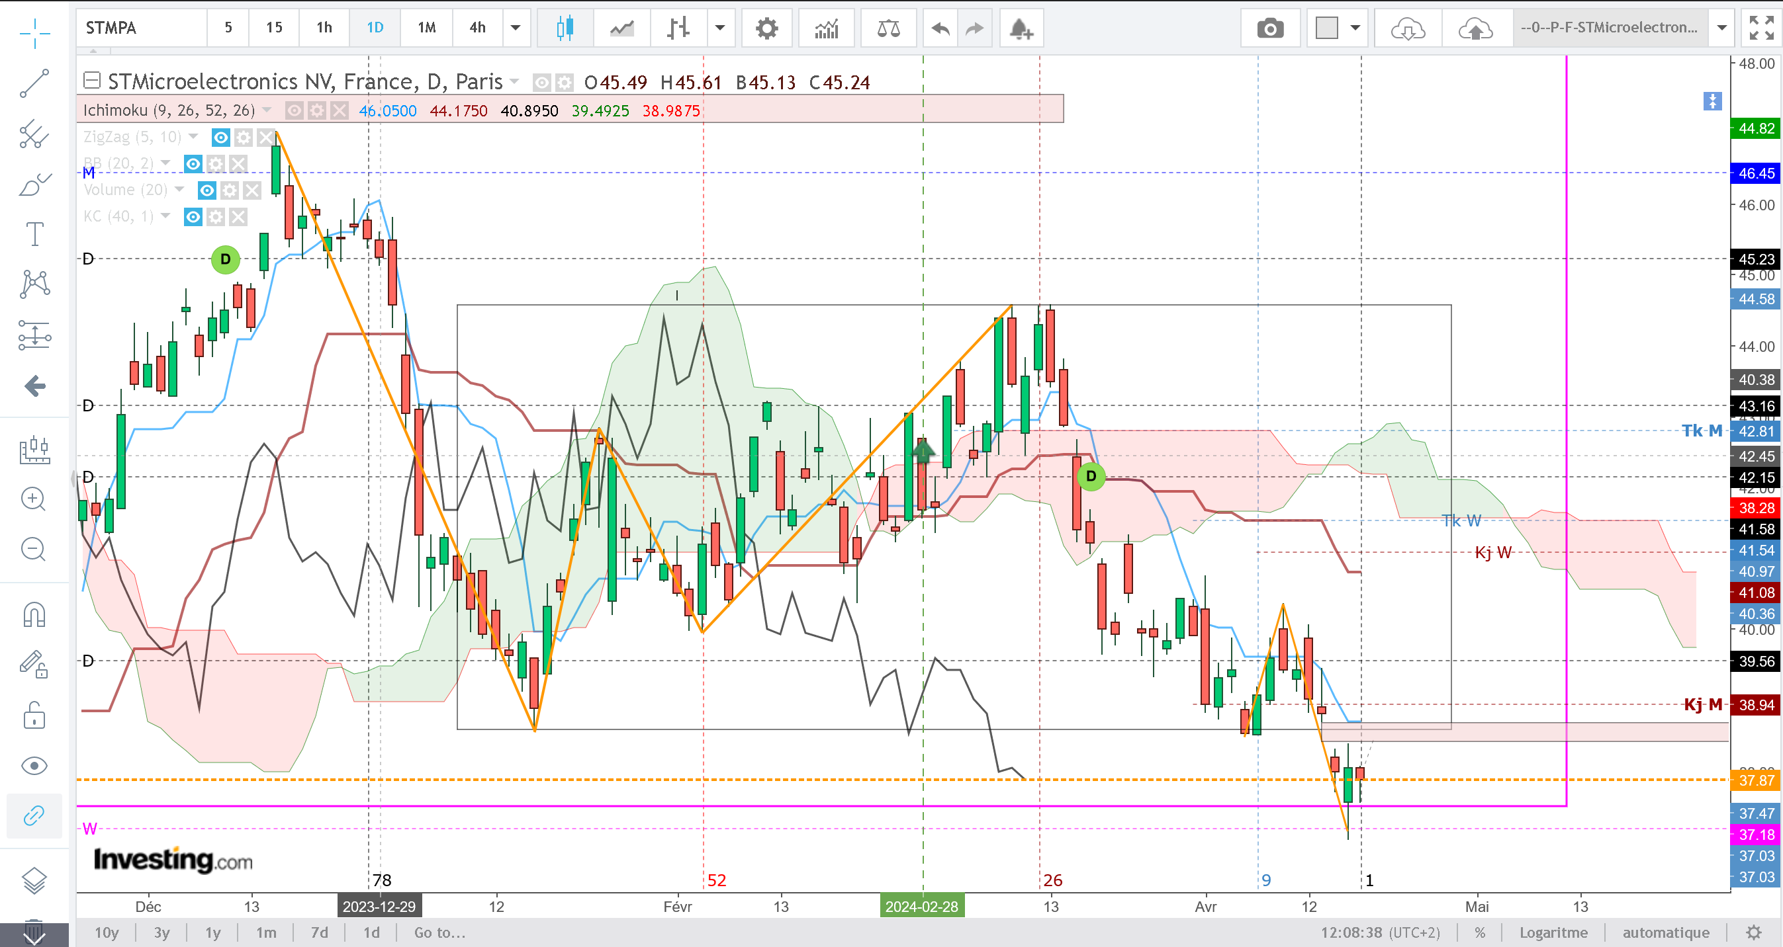Select the 4h interval

click(478, 28)
